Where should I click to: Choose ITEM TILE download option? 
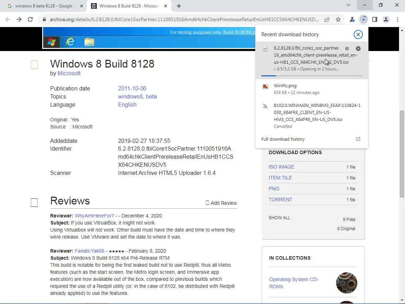tap(280, 178)
